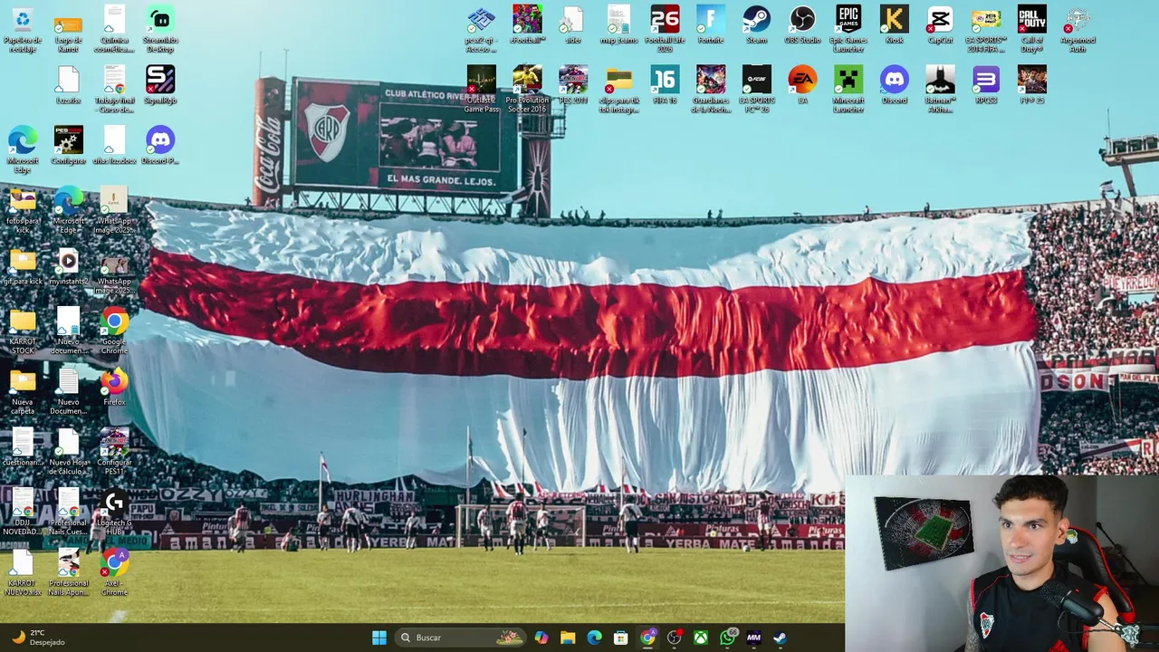Select the Axel - Chrome profile shortcut
This screenshot has height=652, width=1159.
114,572
